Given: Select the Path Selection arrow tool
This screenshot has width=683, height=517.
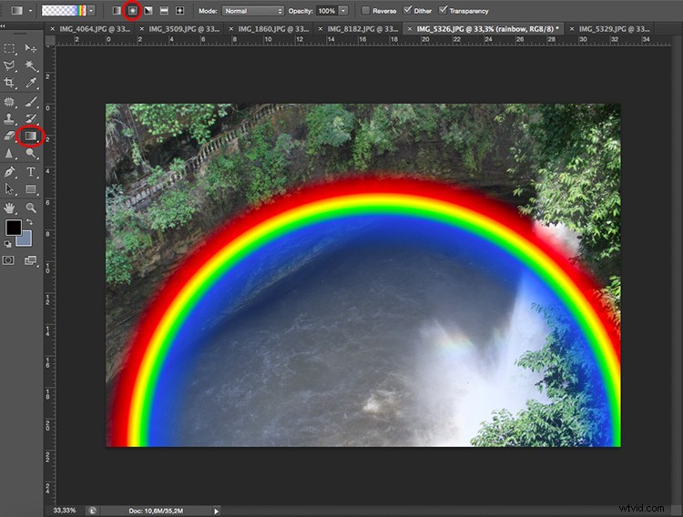Looking at the screenshot, I should click(x=9, y=189).
